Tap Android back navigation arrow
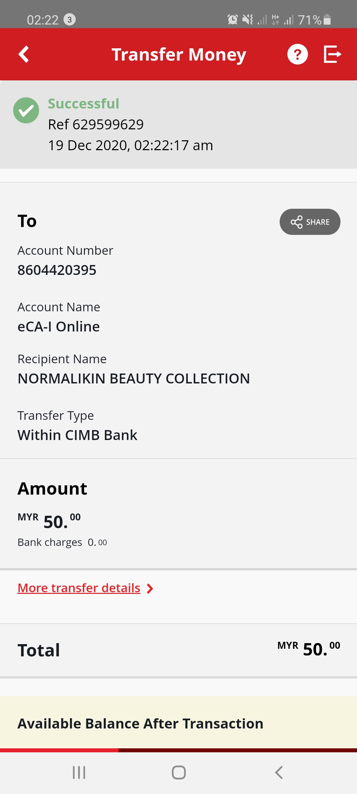The width and height of the screenshot is (357, 794). pos(279,772)
